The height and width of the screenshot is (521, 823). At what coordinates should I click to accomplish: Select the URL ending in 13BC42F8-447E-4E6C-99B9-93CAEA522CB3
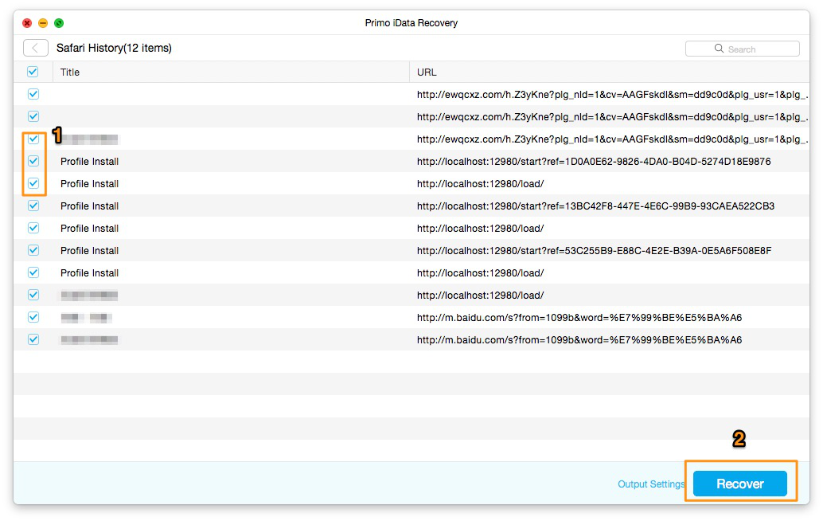click(x=595, y=206)
